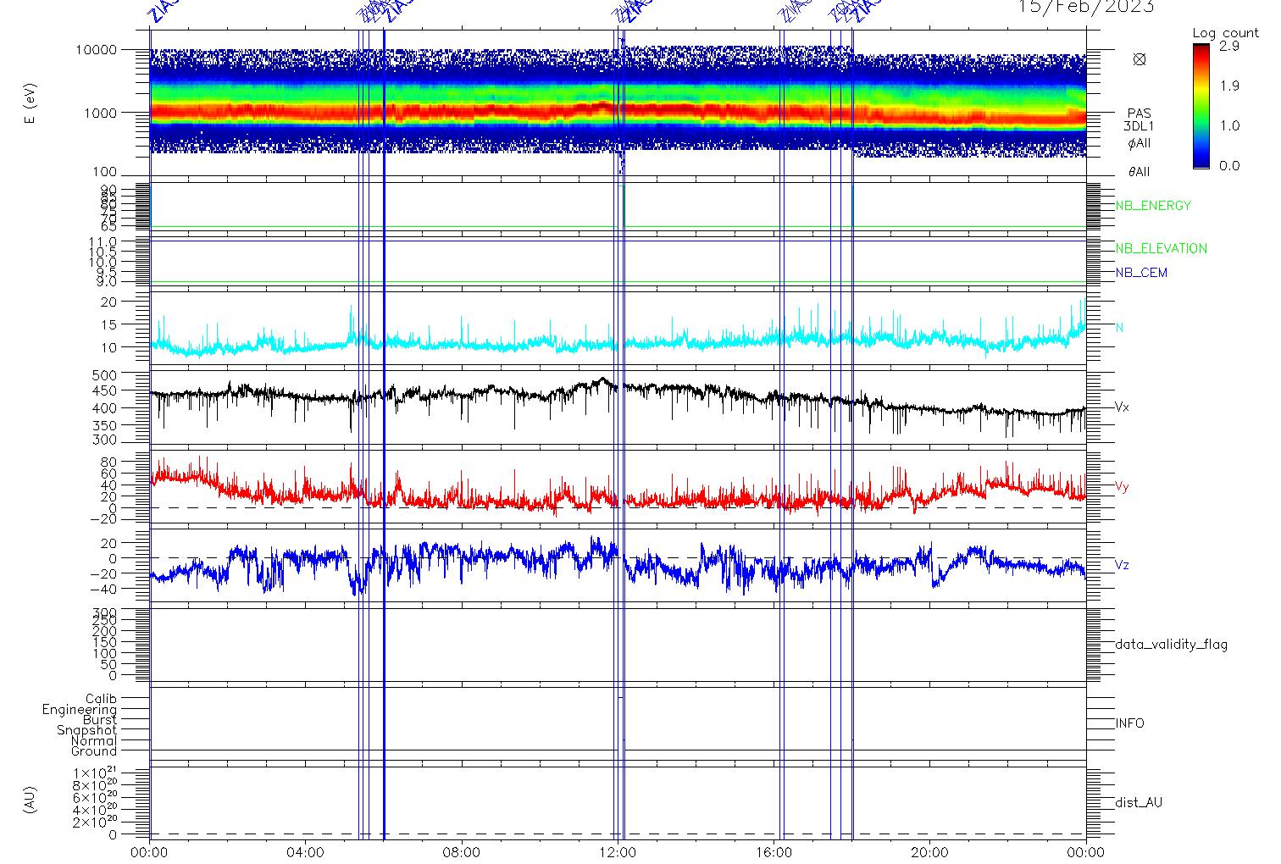
Task: Select the dist_AU panel label
Action: point(1139,802)
